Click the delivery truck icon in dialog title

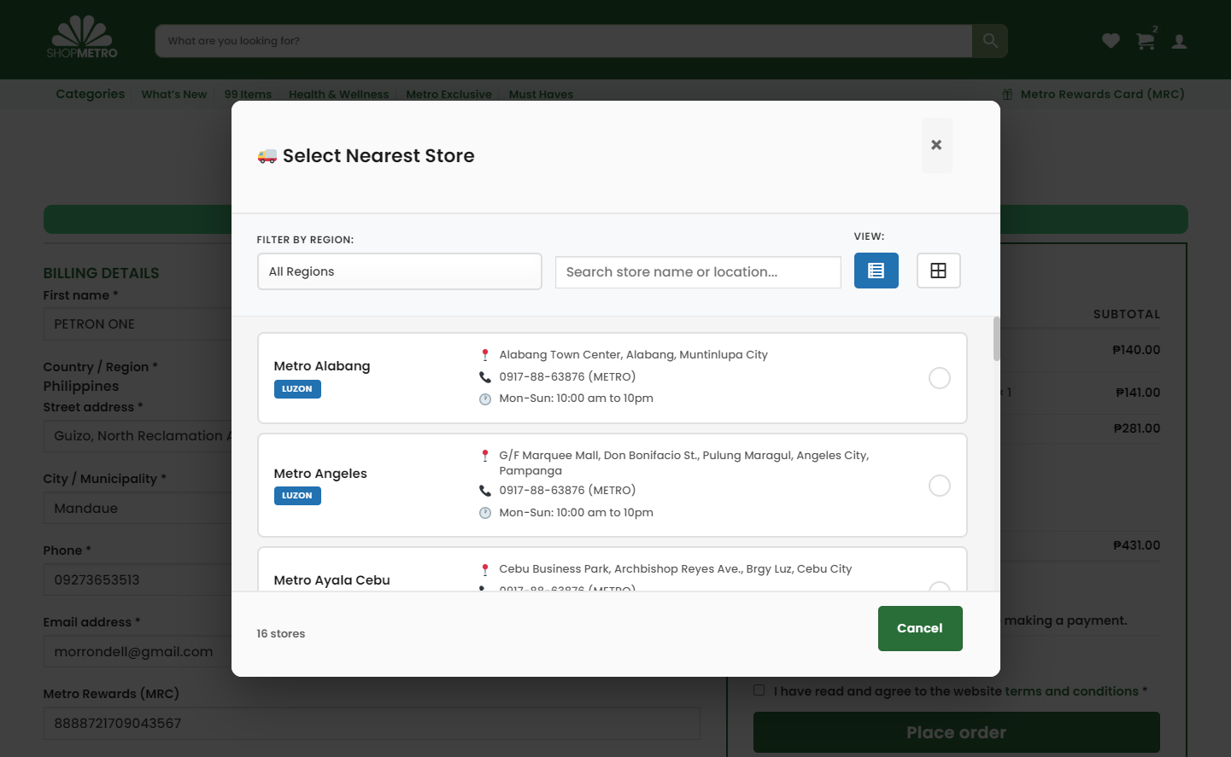click(267, 156)
